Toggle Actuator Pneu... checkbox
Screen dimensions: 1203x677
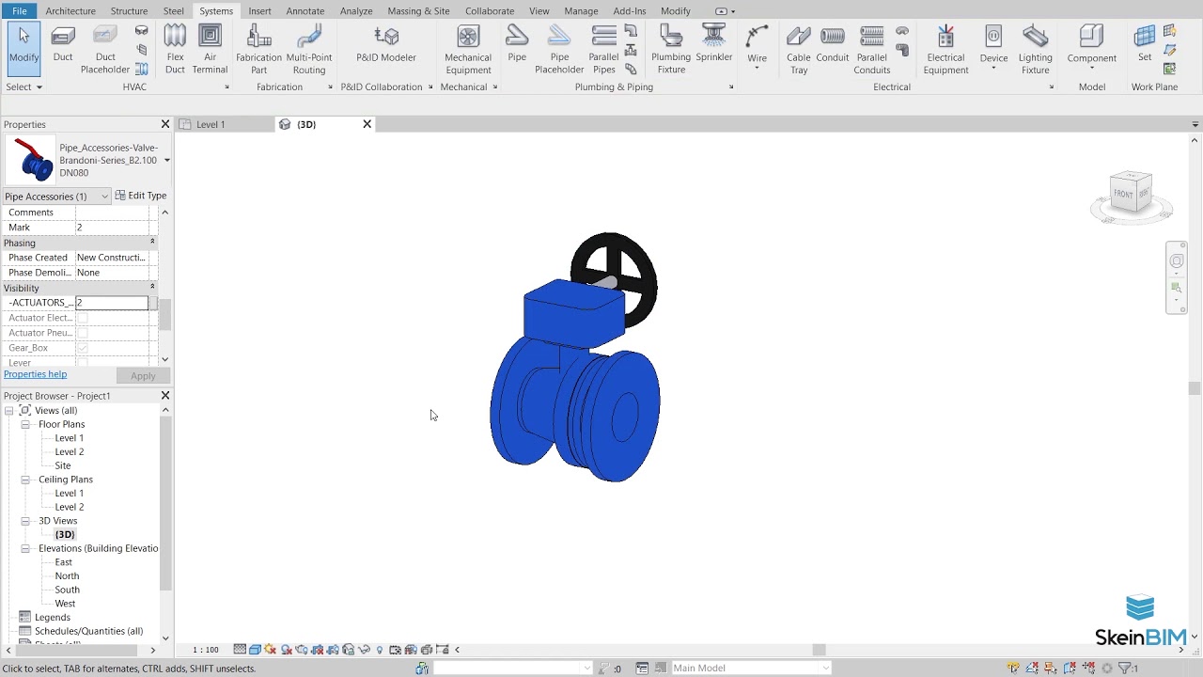coord(83,333)
